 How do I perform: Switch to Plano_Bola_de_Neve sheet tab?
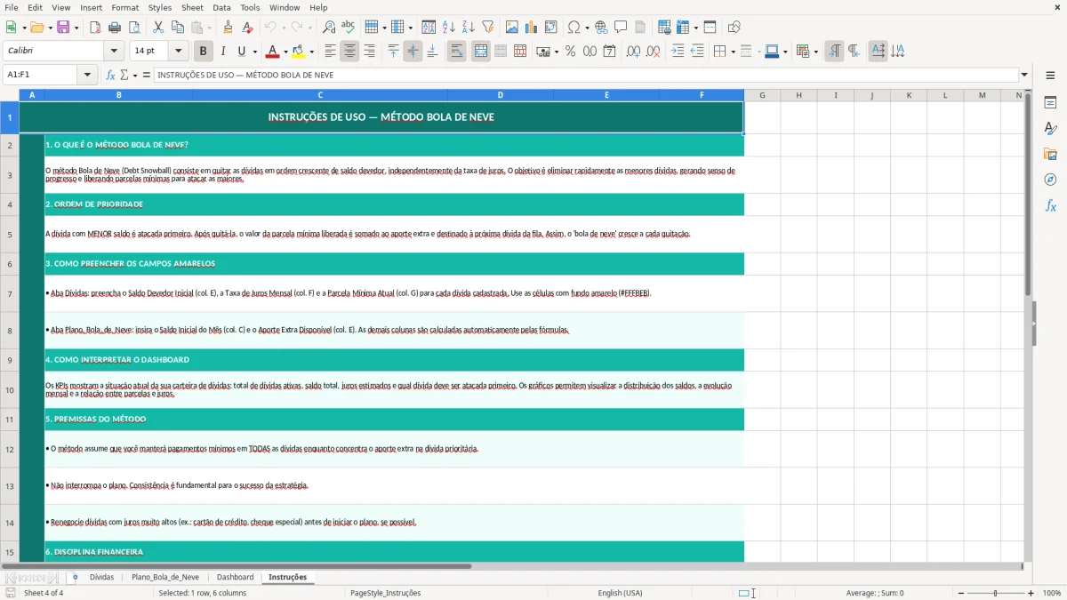[165, 577]
